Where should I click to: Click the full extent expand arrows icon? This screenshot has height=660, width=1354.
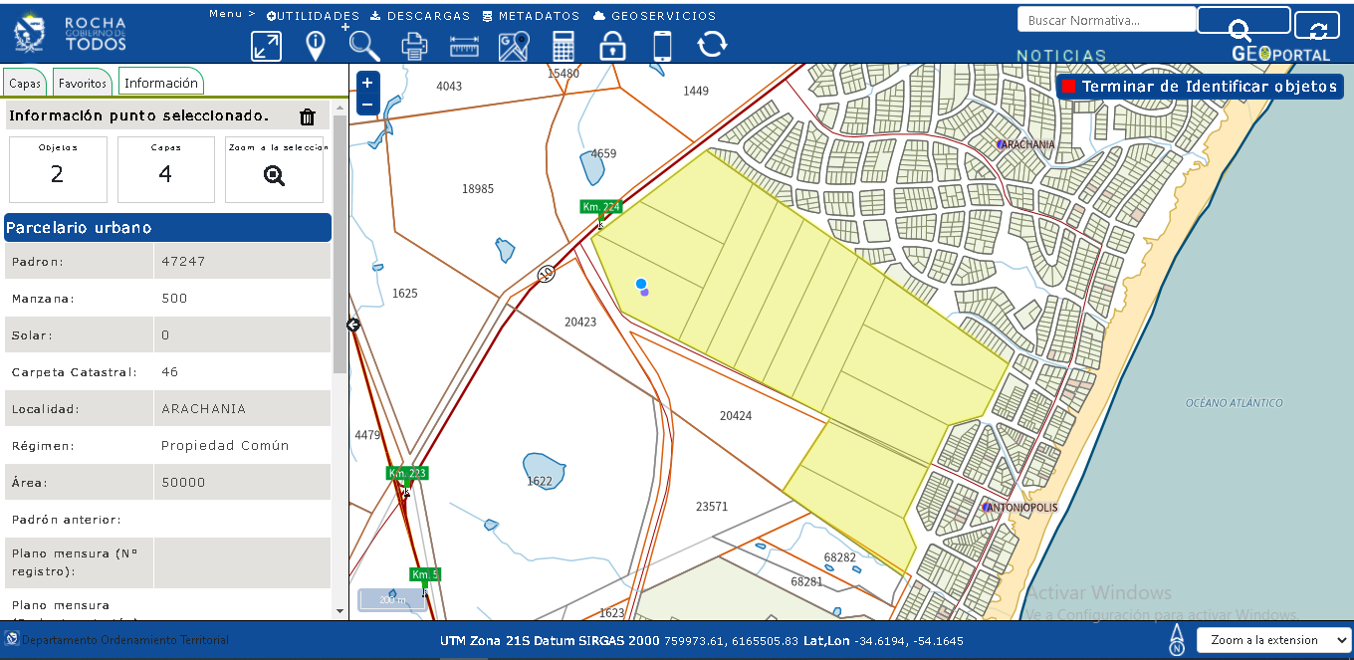266,46
